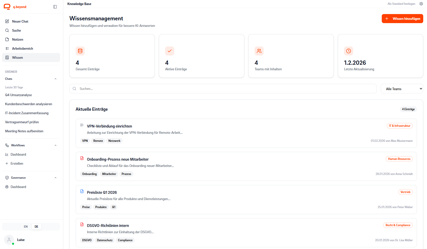Click the clock icon on Letzte Aktualisierung card
Screen dimensions: 427x249
pos(348,51)
